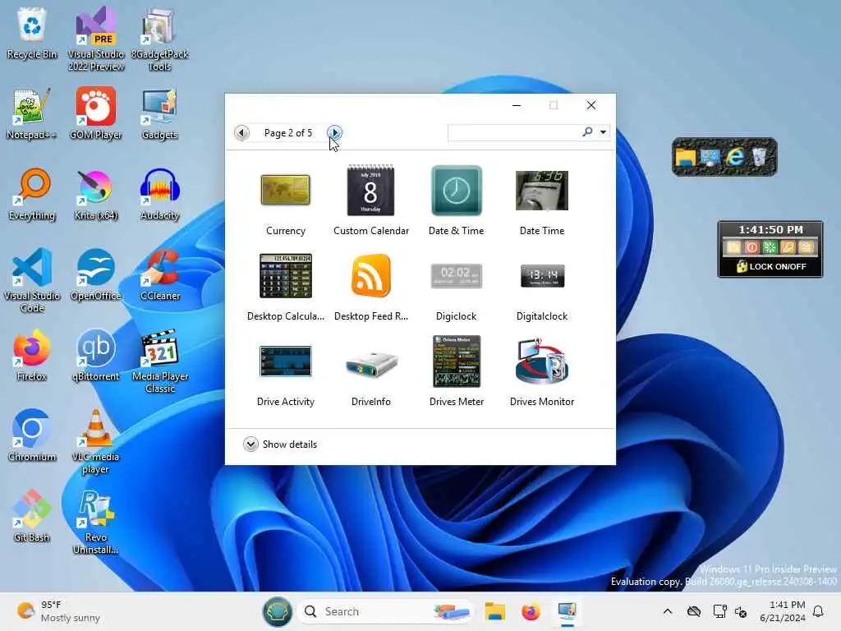Open File Explorer from the taskbar
The image size is (841, 631).
tap(494, 611)
